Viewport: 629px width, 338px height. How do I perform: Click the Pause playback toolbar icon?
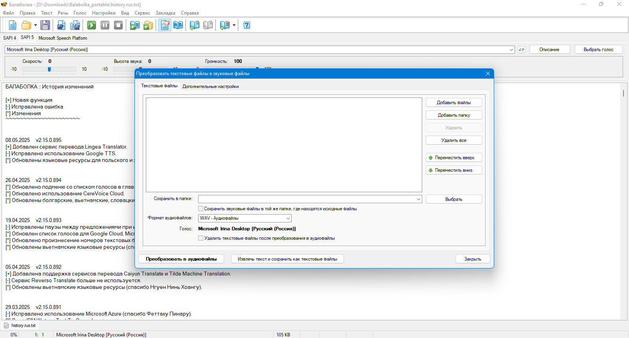coord(105,26)
